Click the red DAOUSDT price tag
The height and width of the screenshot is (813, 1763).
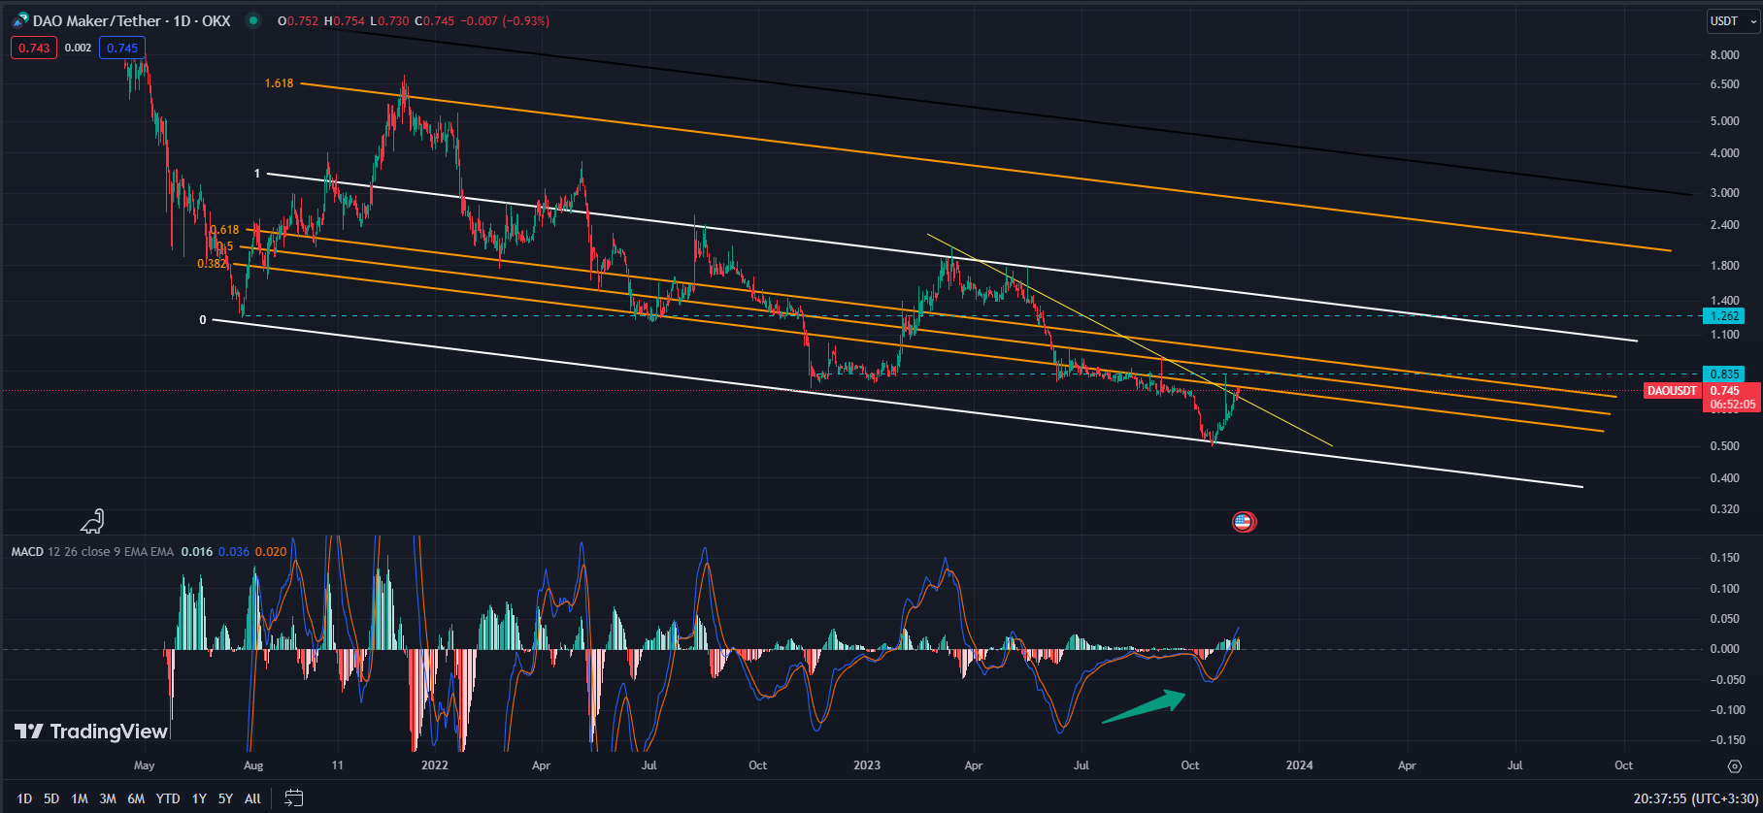coord(1673,391)
